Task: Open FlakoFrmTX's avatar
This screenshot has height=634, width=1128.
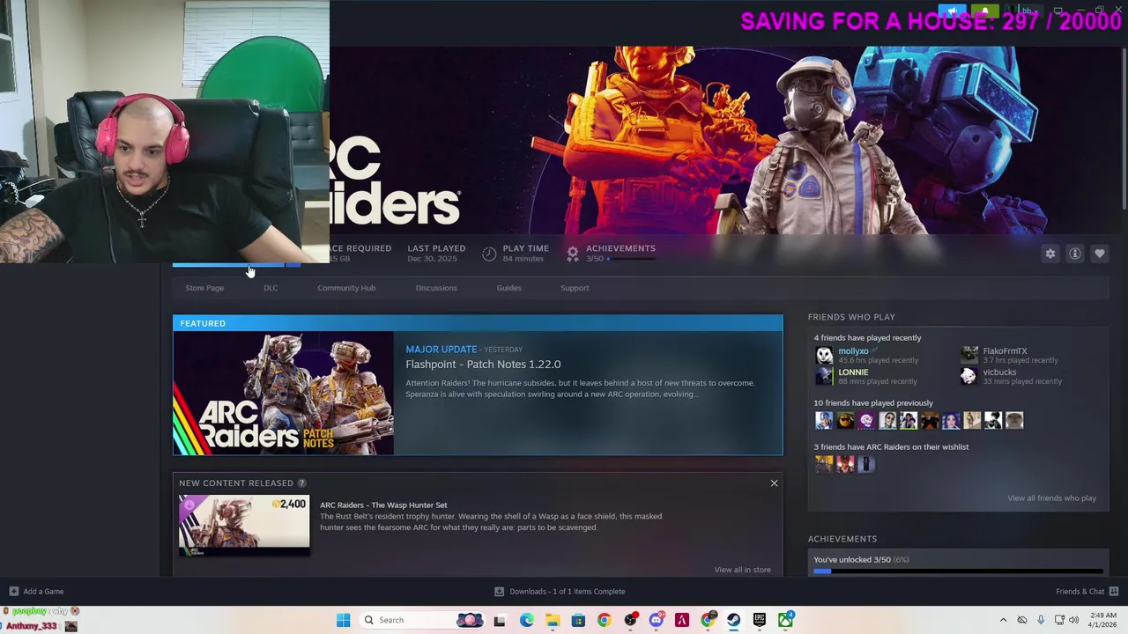Action: [969, 355]
